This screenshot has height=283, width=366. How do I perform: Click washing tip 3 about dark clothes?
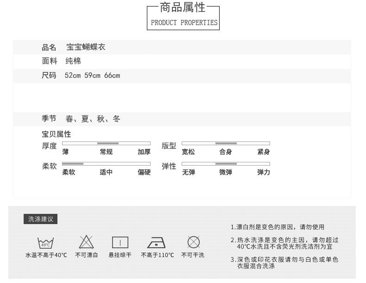(284, 263)
